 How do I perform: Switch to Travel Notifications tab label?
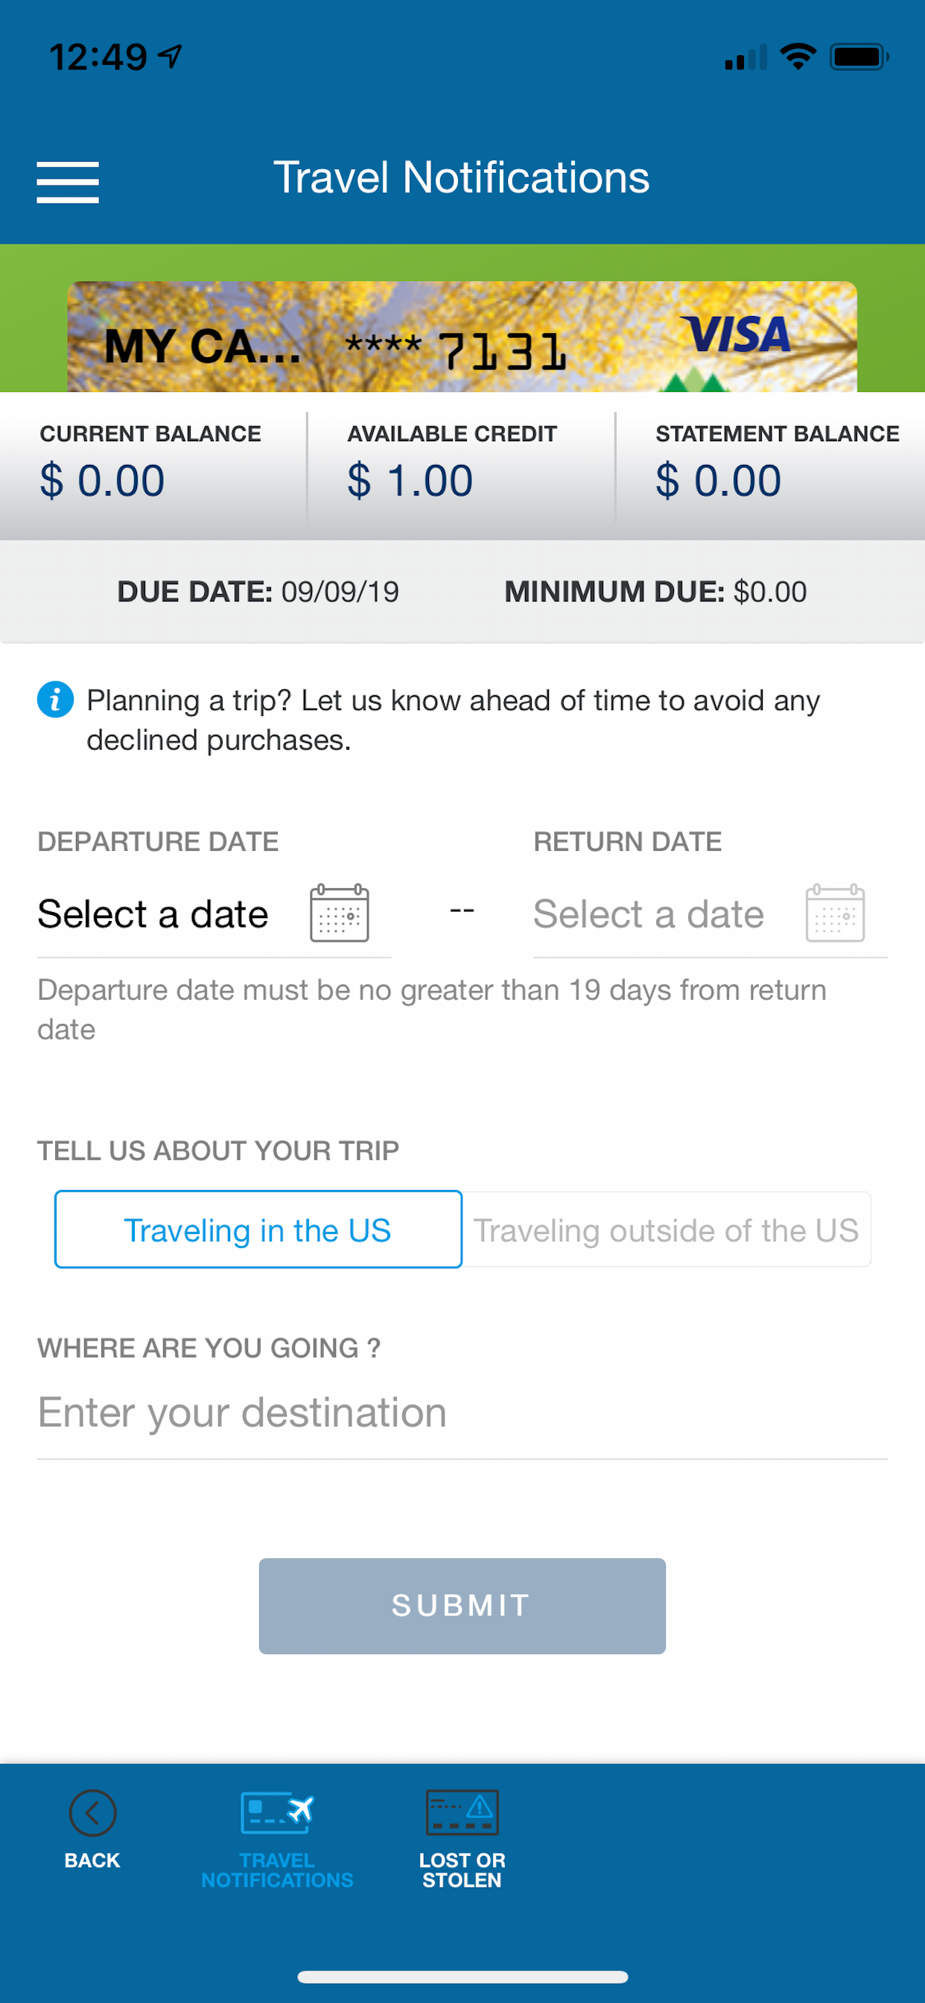click(278, 1870)
